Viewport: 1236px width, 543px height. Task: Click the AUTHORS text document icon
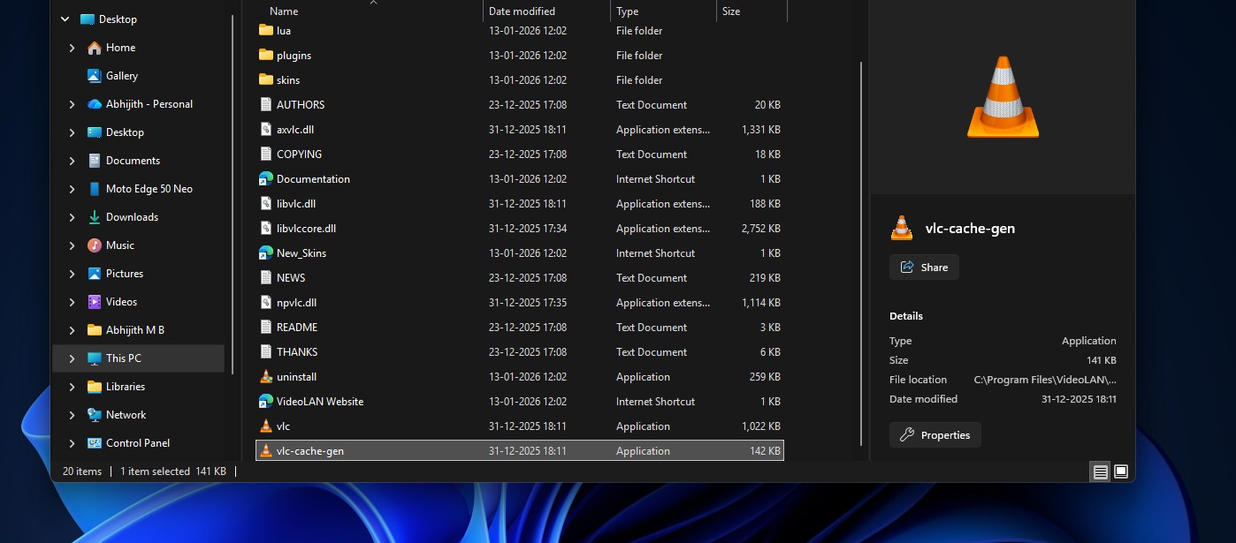266,104
